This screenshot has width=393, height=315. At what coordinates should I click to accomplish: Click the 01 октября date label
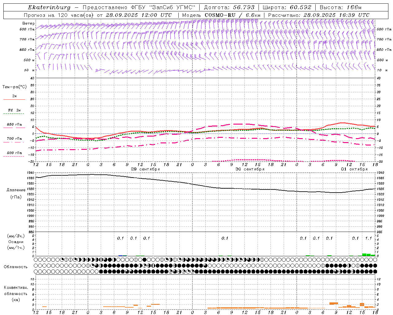(x=354, y=169)
